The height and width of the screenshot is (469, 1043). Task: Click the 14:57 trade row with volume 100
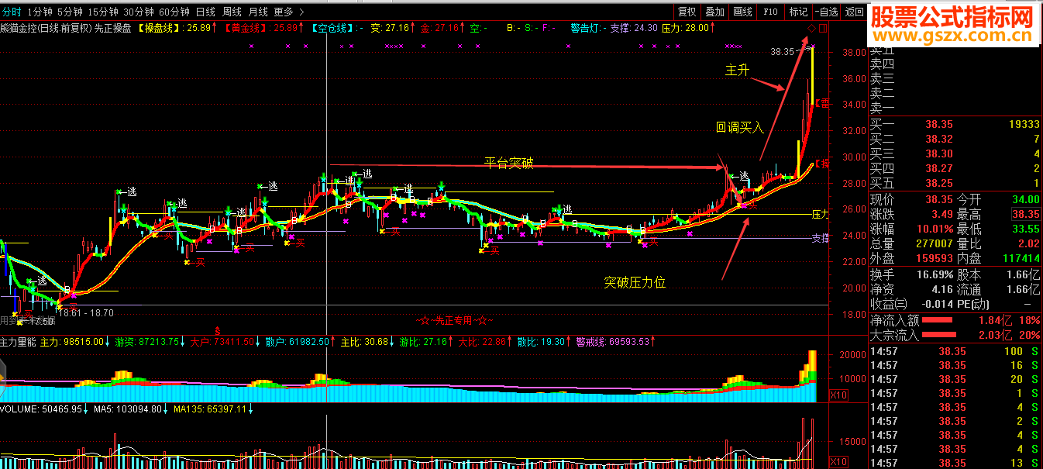click(x=955, y=351)
